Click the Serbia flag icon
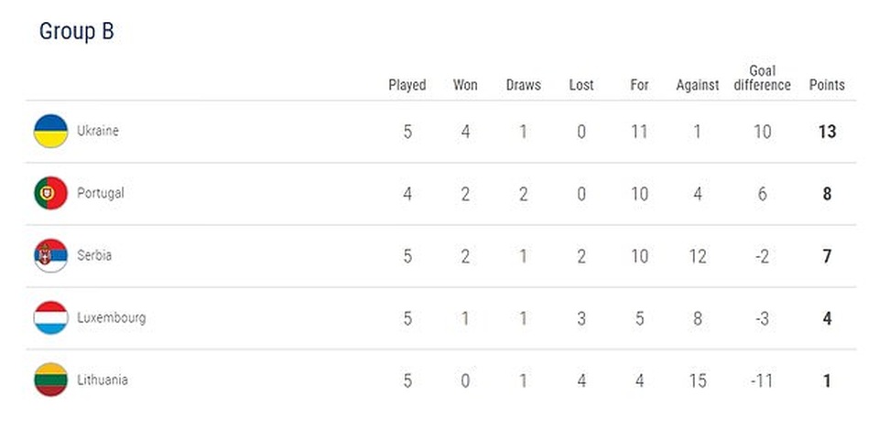 [x=50, y=255]
